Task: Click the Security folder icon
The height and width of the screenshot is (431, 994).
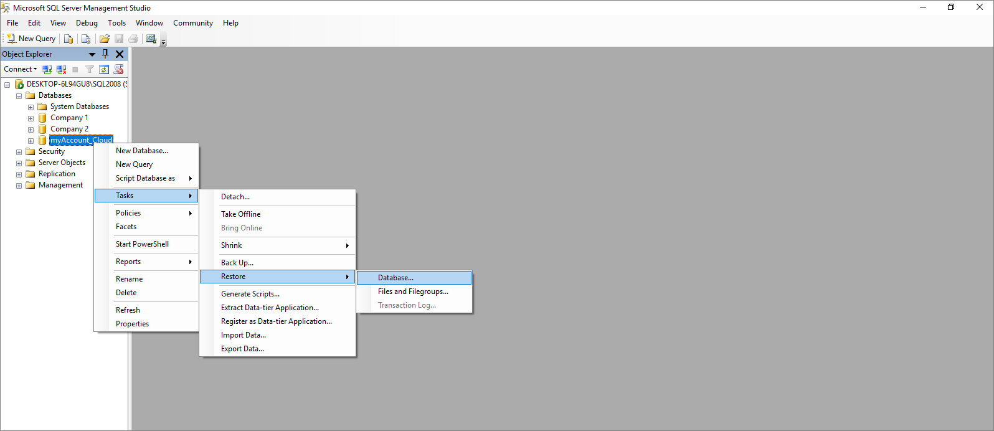Action: 30,151
